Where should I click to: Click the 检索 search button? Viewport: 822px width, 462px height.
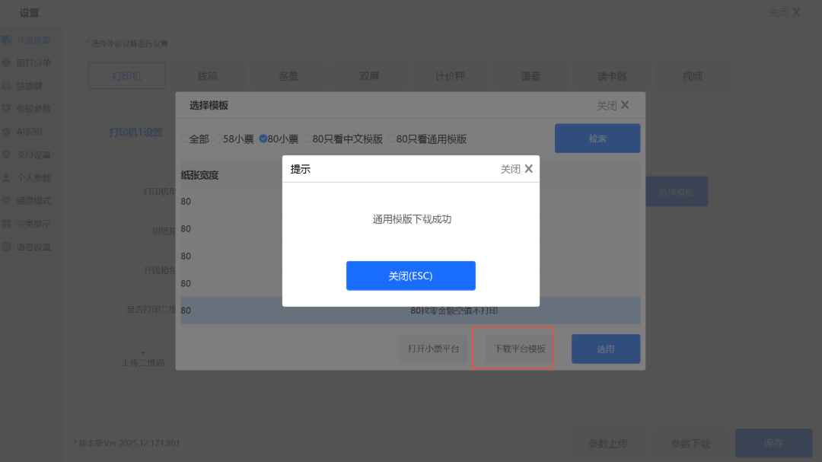click(x=597, y=139)
